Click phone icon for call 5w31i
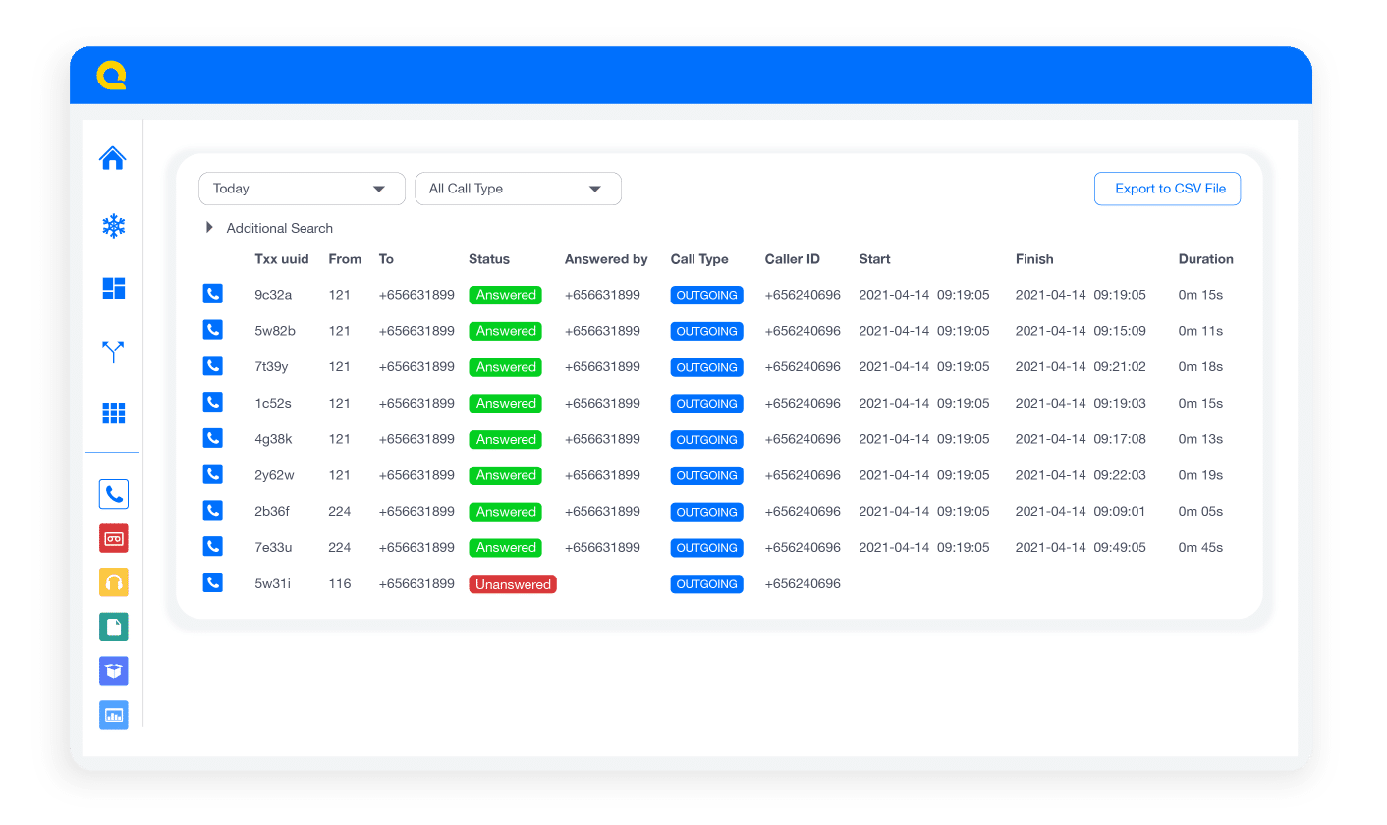The image size is (1387, 825). 212,582
